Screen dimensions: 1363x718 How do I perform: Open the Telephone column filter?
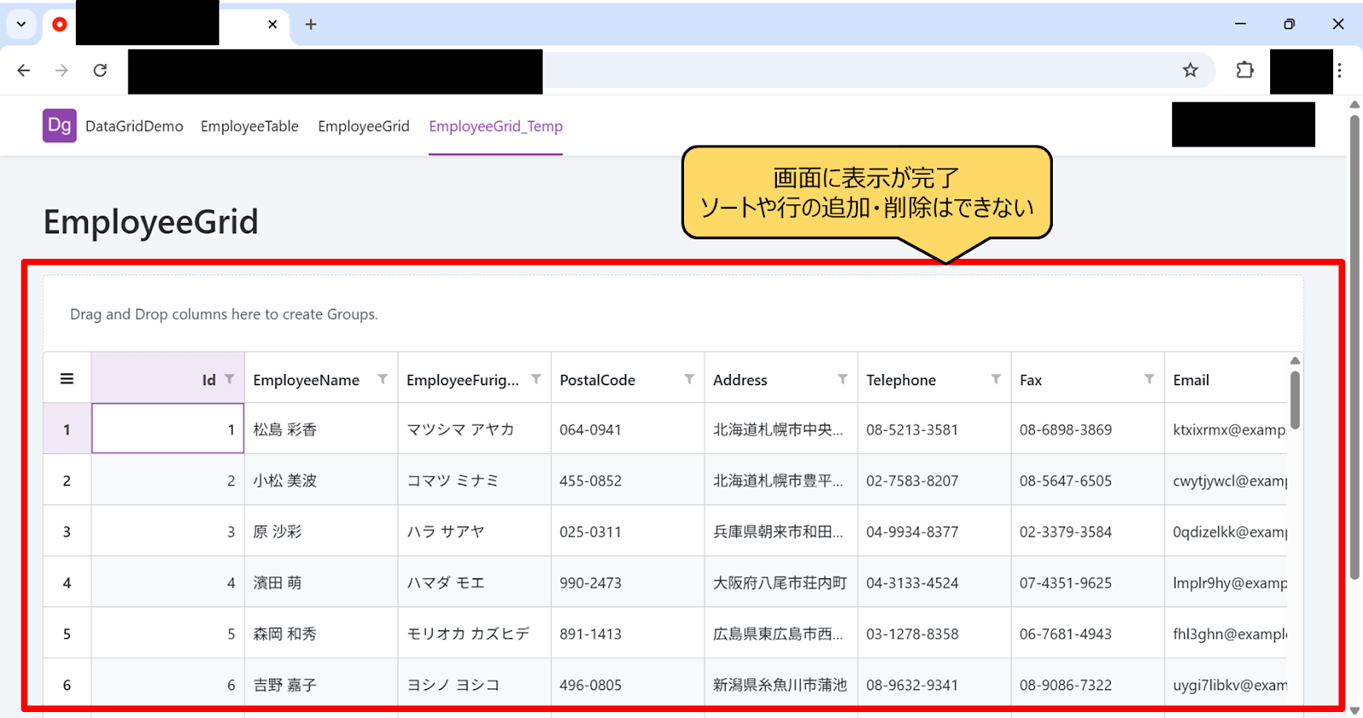[x=996, y=379]
